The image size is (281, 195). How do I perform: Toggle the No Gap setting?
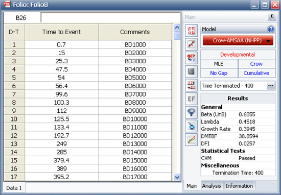pos(219,73)
